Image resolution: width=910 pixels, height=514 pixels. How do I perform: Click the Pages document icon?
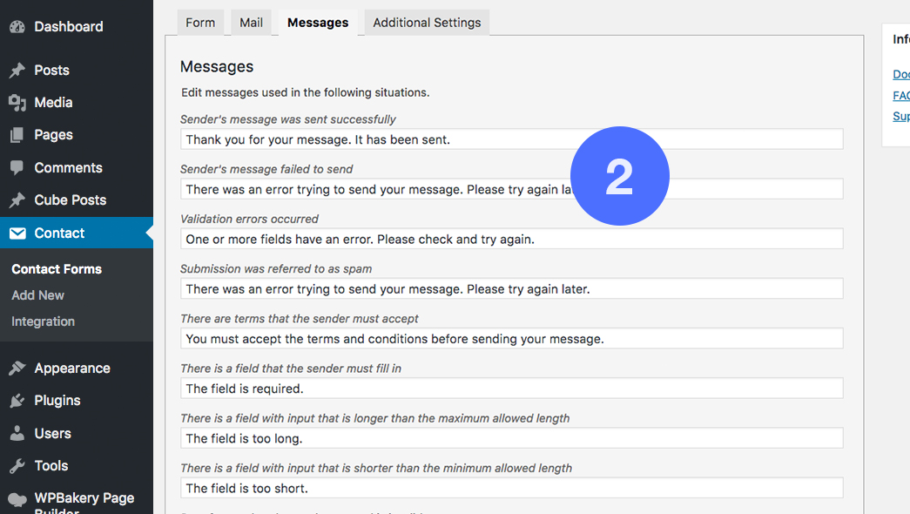[x=17, y=135]
